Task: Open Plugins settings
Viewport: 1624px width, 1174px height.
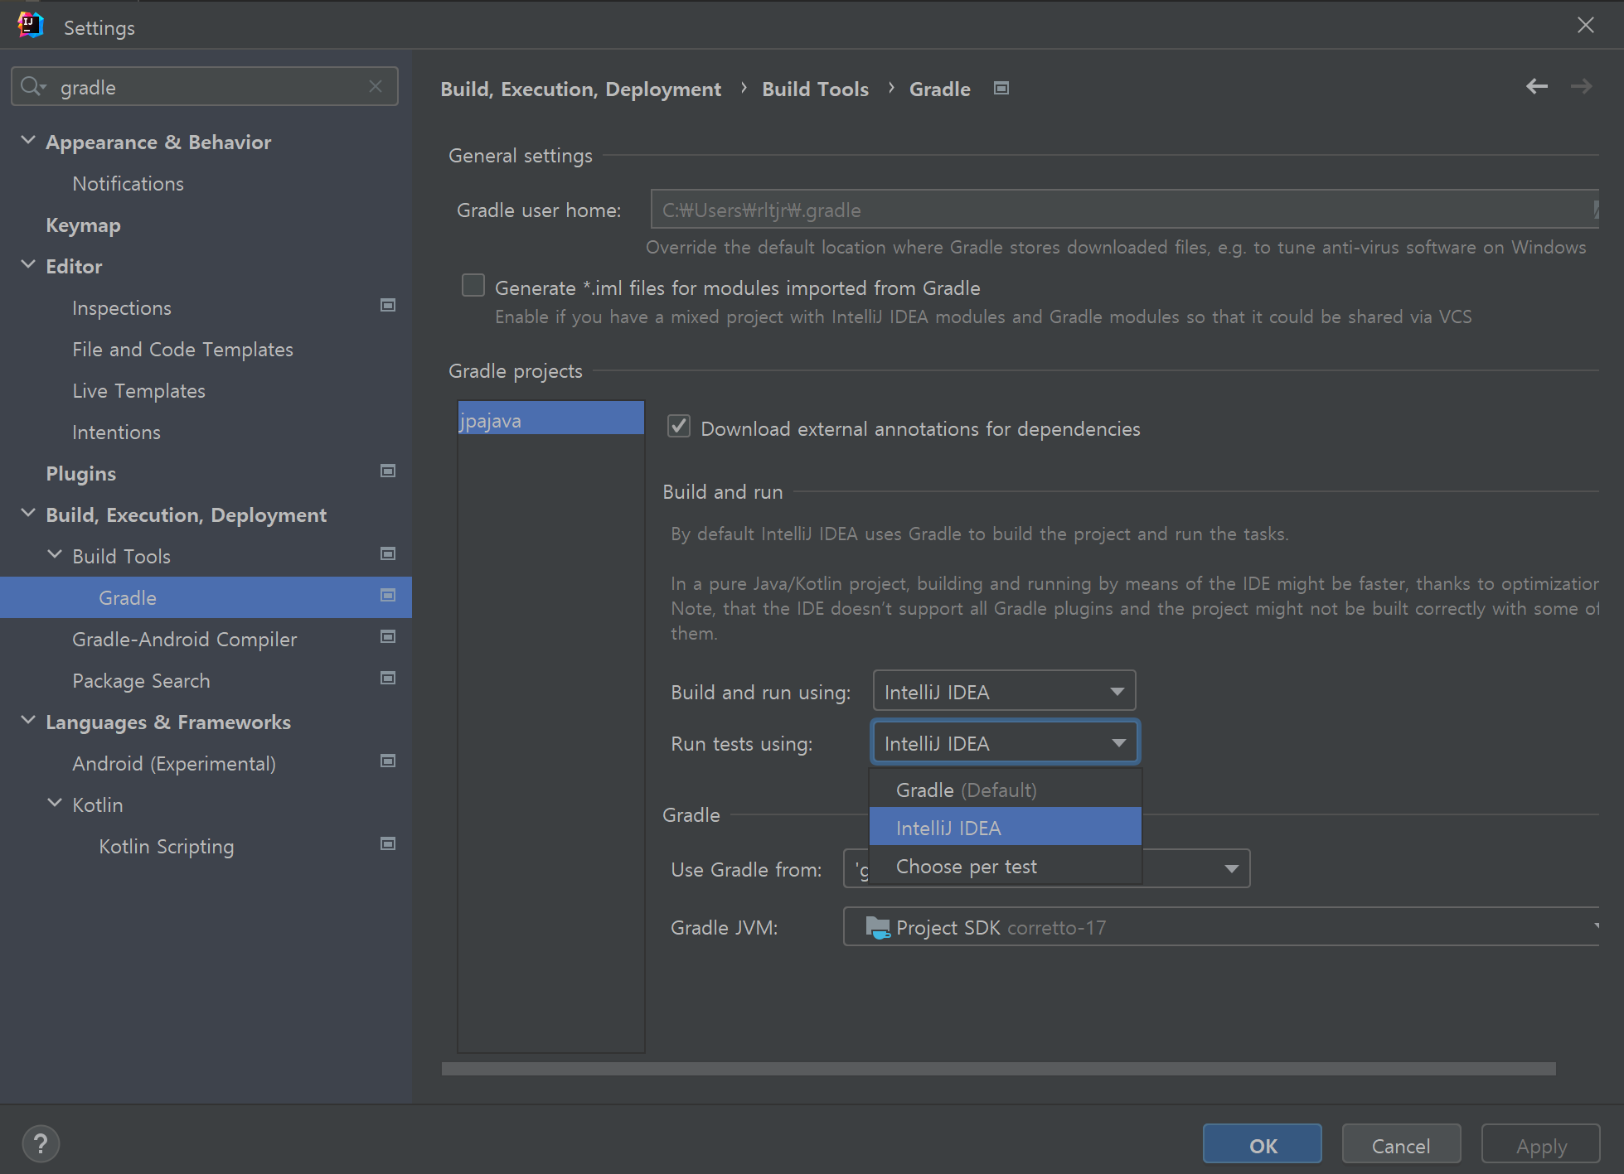Action: coord(80,473)
